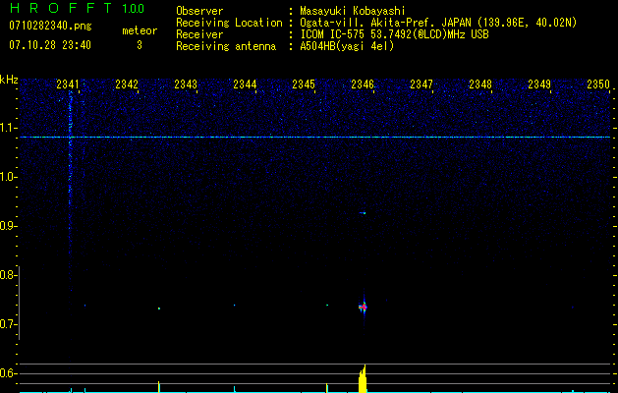This screenshot has width=618, height=393.
Task: Click the yellow signal intensity peak at bottom
Action: [363, 380]
